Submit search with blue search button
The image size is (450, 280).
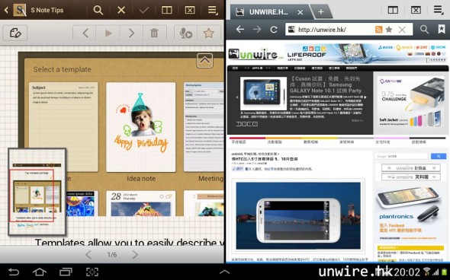pyautogui.click(x=439, y=156)
